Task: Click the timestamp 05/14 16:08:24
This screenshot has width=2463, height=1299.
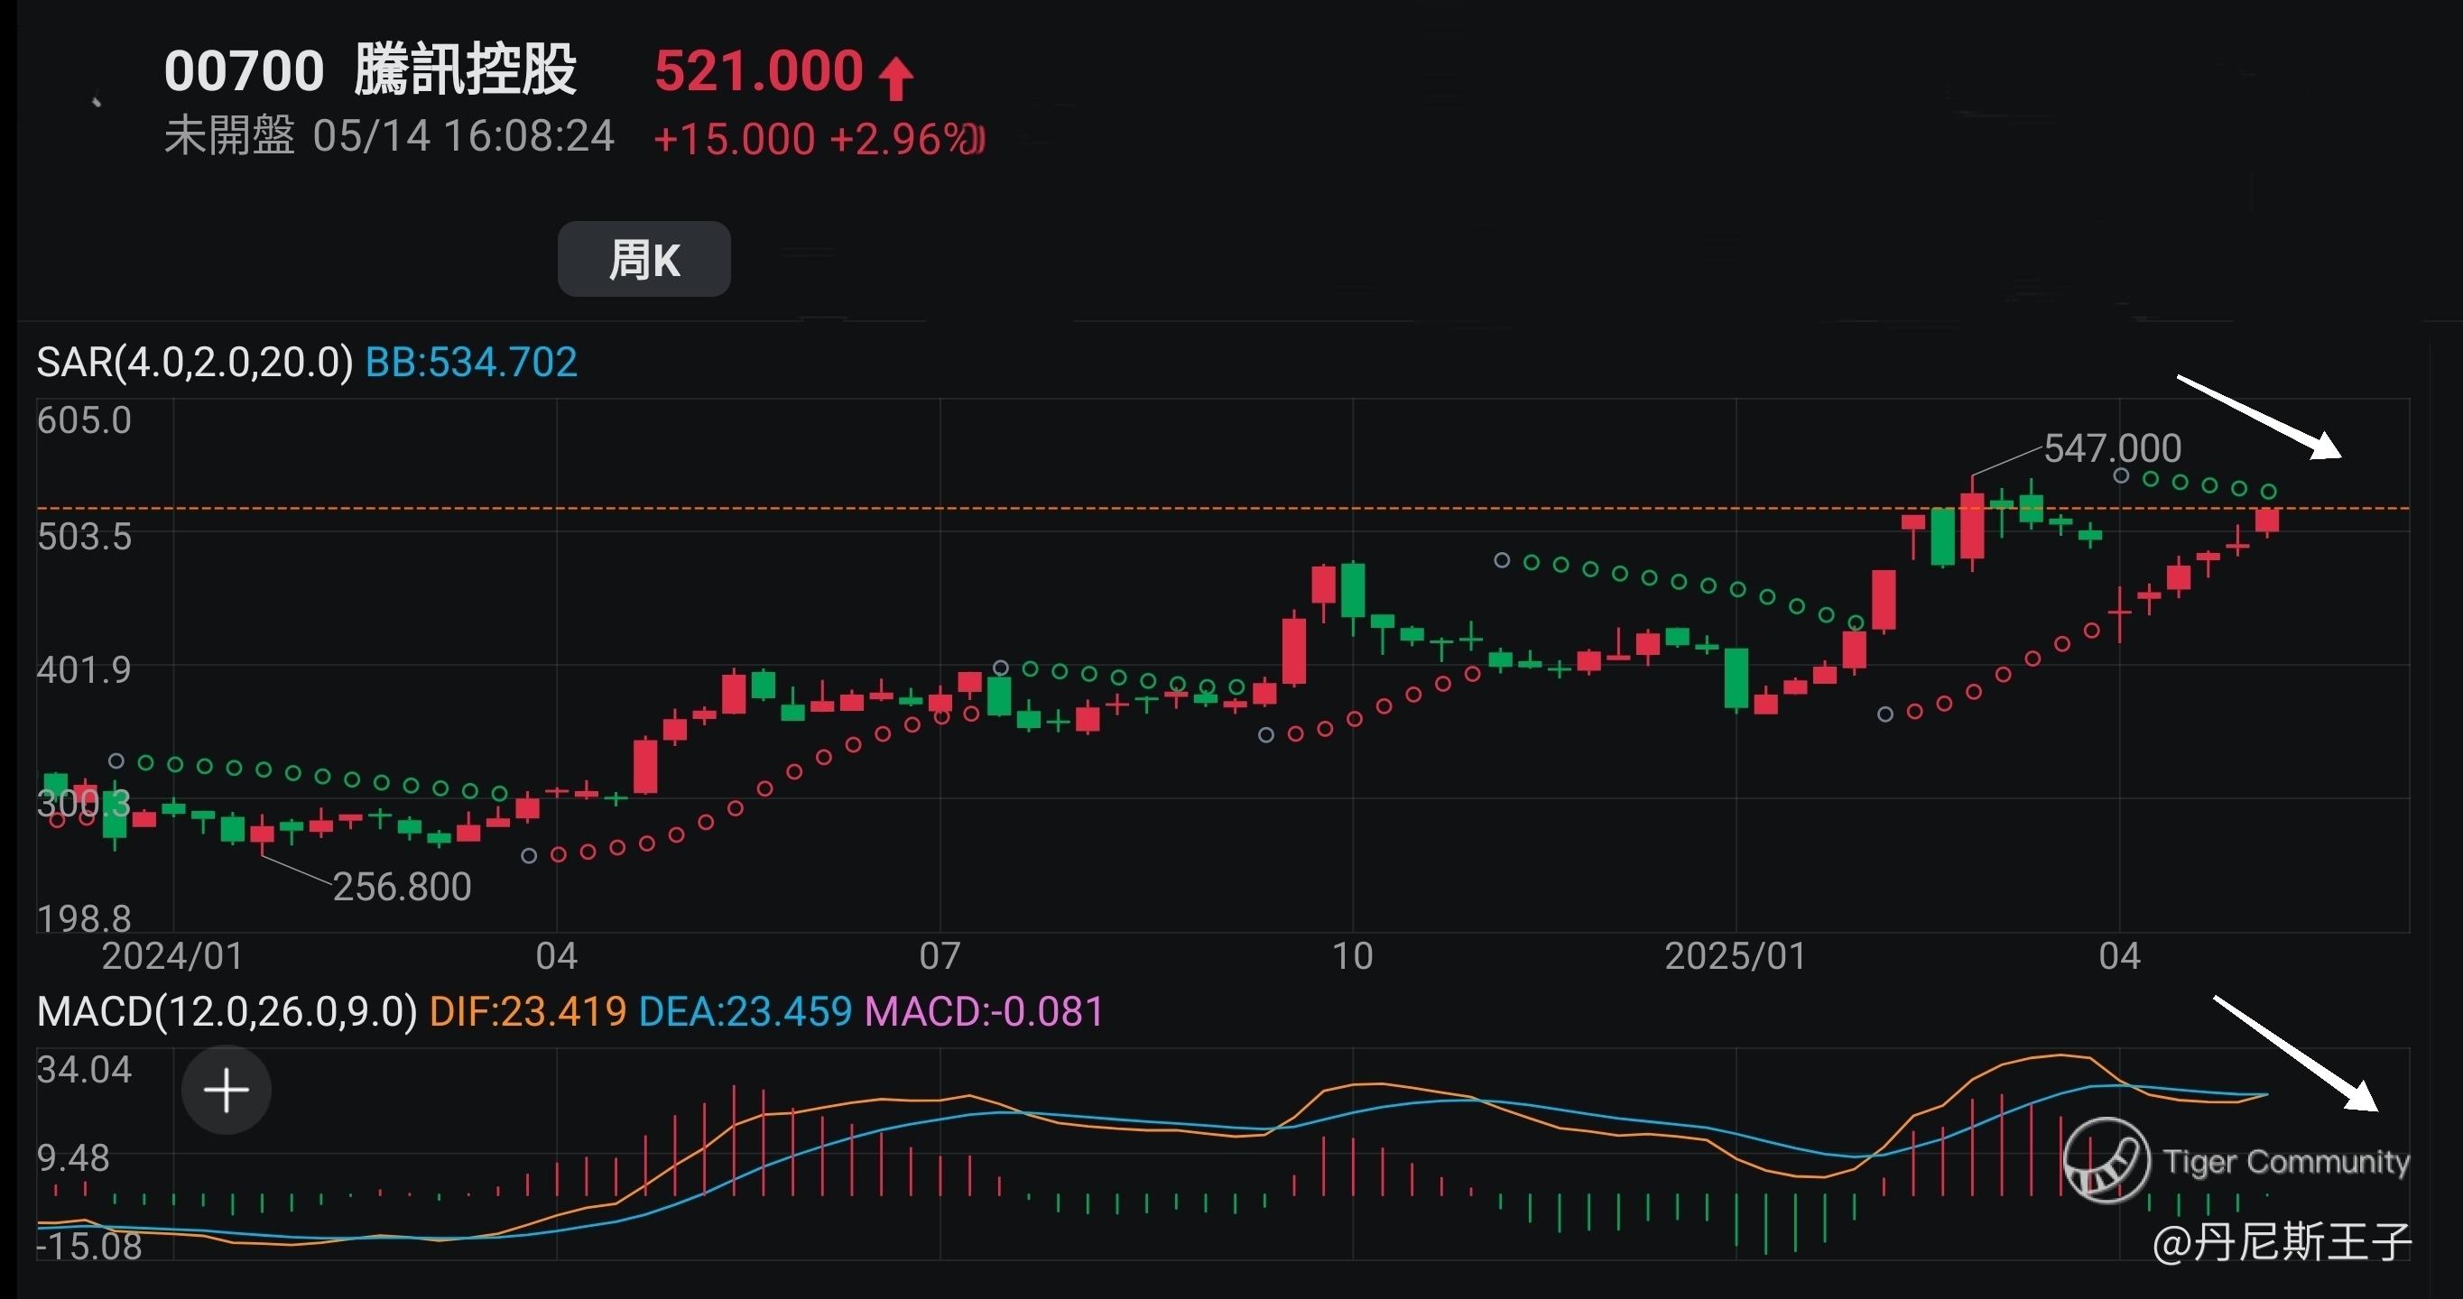Action: click(463, 135)
